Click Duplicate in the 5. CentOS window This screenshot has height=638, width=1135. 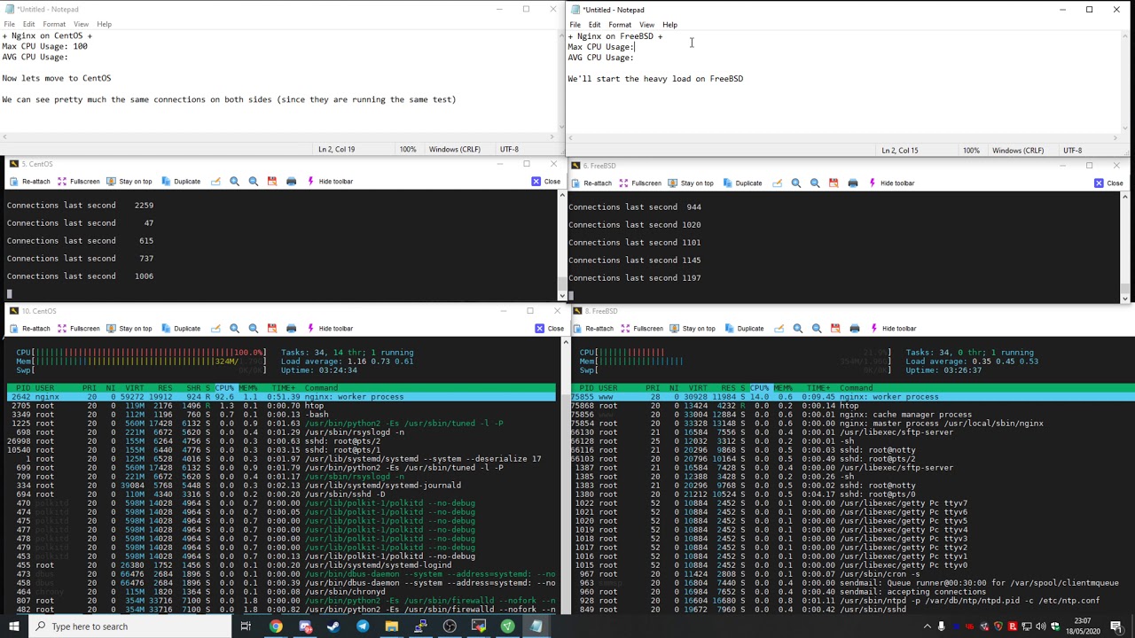[x=181, y=182]
